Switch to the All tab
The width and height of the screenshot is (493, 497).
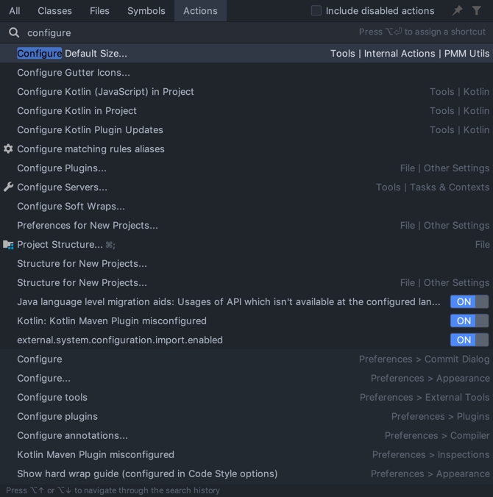pyautogui.click(x=15, y=10)
